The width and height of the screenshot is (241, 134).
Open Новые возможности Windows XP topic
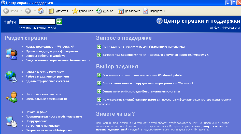coord(50,47)
